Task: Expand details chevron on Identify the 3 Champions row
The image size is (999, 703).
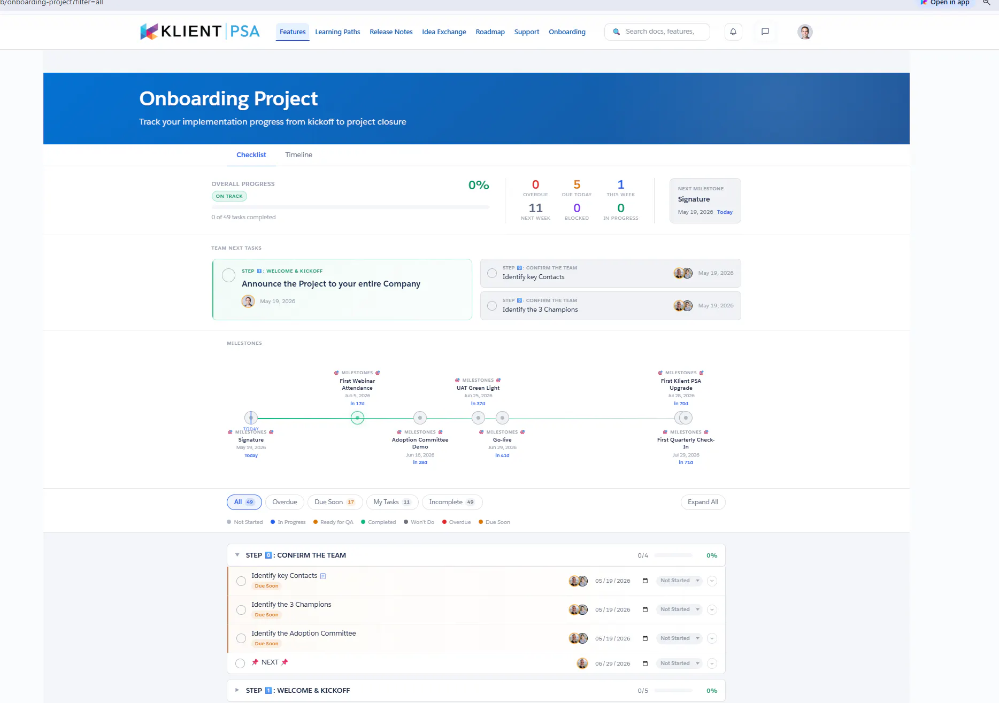Action: point(712,609)
